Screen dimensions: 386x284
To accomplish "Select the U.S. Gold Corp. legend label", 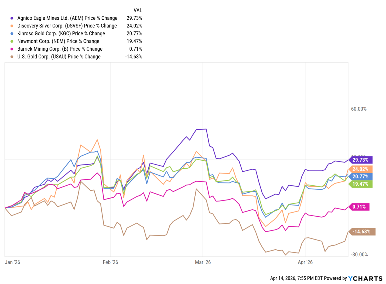I will [59, 57].
